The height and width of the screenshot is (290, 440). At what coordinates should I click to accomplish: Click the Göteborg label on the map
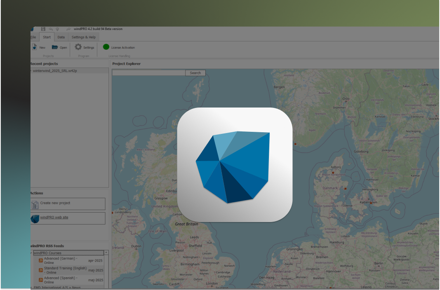[x=361, y=152]
